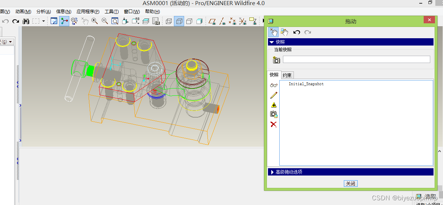This screenshot has width=443, height=205.
Task: Switch to hidden line display
Action: [x=179, y=21]
